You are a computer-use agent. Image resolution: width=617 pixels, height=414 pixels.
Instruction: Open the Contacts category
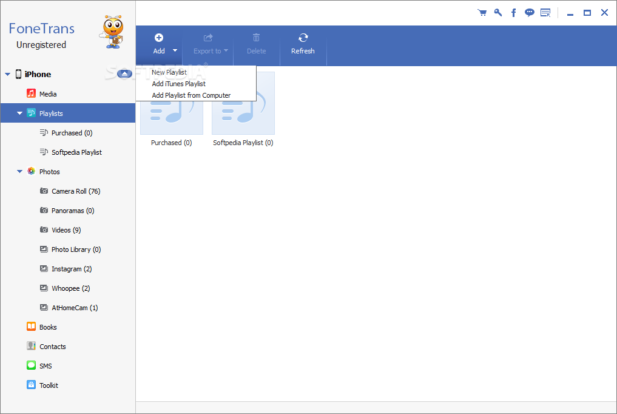[53, 347]
